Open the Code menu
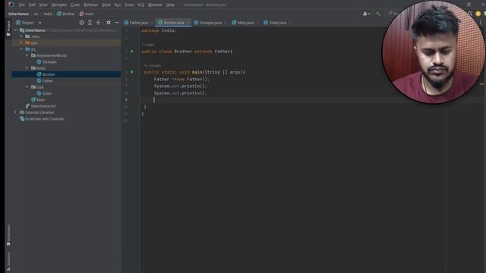The image size is (486, 273). [75, 5]
